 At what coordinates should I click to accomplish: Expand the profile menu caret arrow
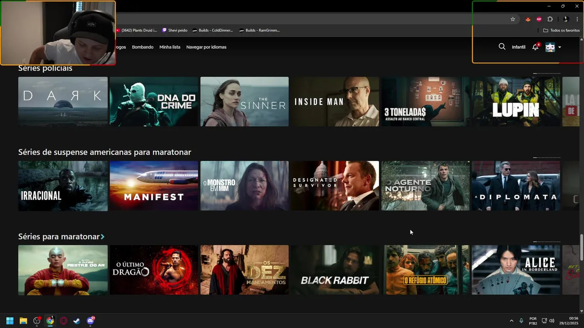[559, 47]
